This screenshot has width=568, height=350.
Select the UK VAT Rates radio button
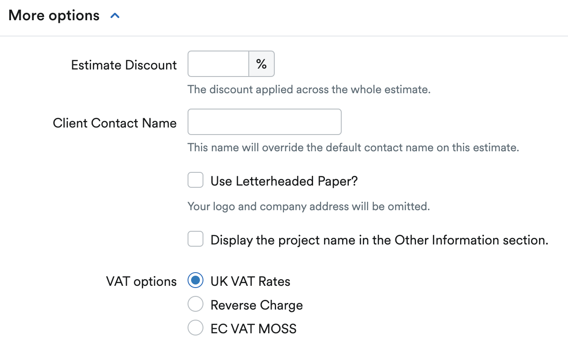tap(195, 280)
